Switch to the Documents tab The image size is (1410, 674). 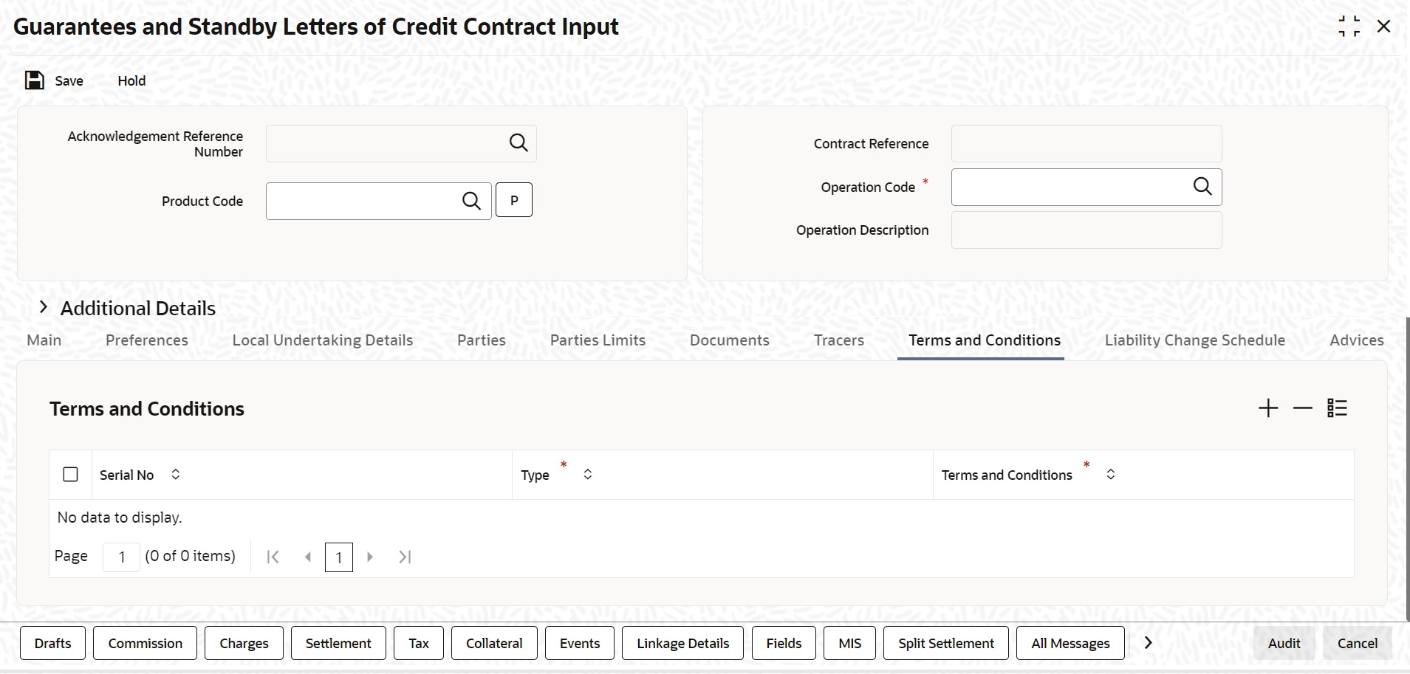[730, 340]
